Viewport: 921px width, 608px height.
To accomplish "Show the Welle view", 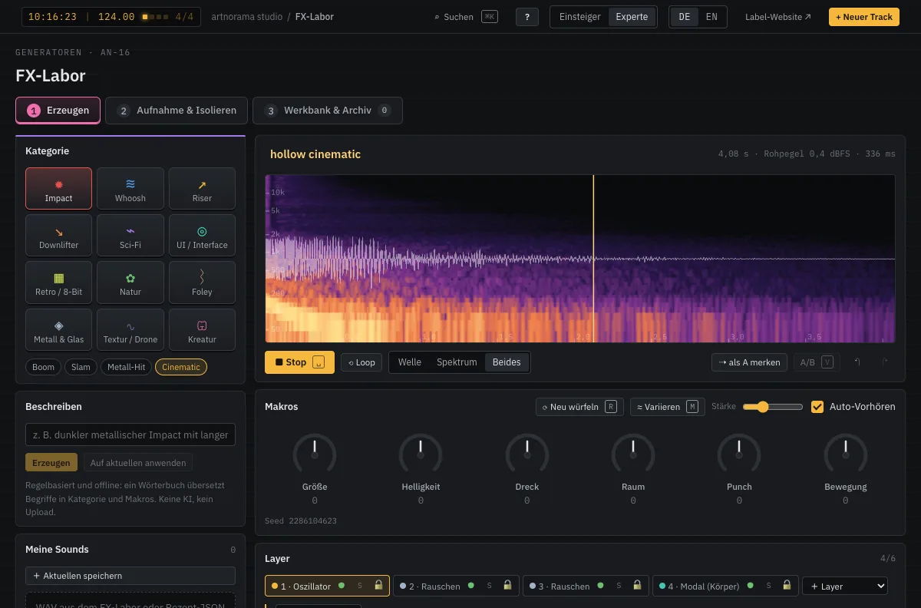I will click(x=410, y=362).
